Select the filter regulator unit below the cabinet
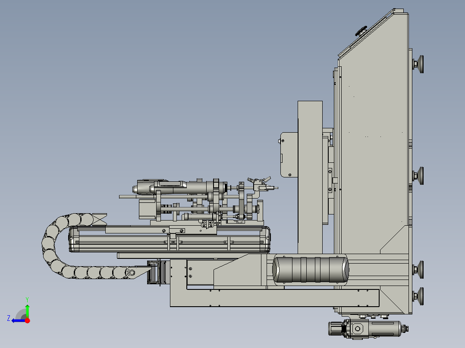Viewport: 465px width, 348px height. tap(368, 329)
